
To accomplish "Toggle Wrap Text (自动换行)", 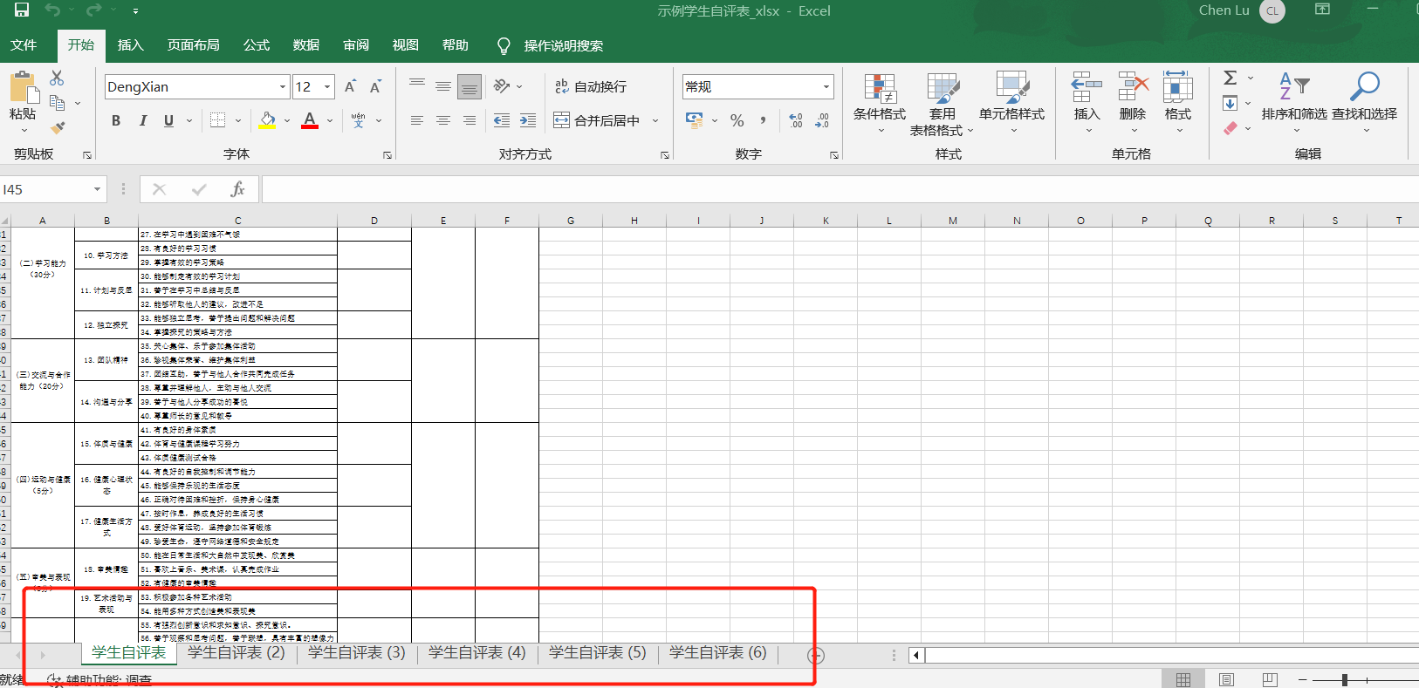I will pos(592,86).
